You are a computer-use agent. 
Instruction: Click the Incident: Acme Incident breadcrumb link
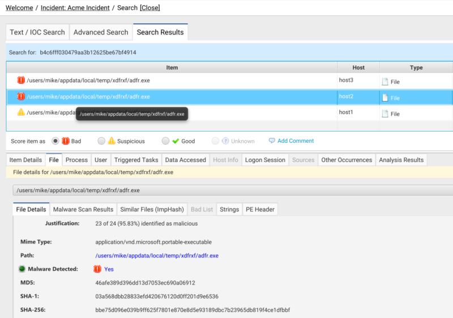75,8
